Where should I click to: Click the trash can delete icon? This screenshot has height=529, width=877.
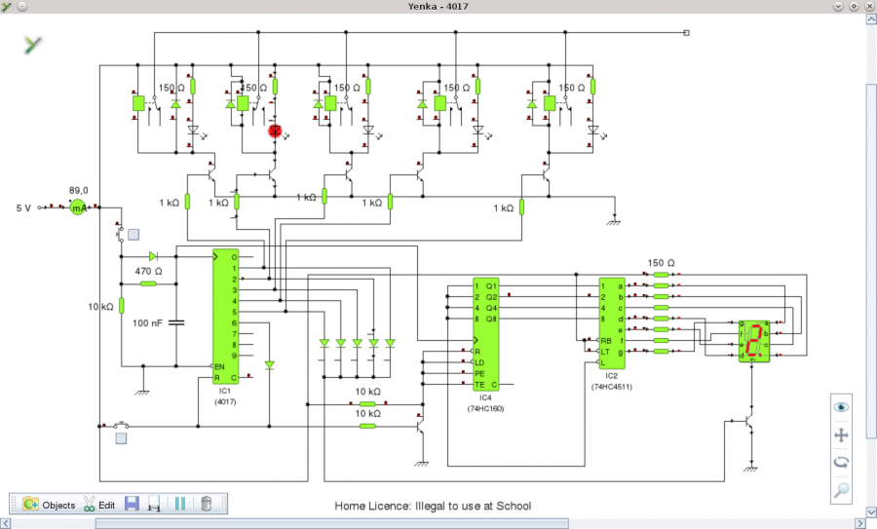coord(206,505)
